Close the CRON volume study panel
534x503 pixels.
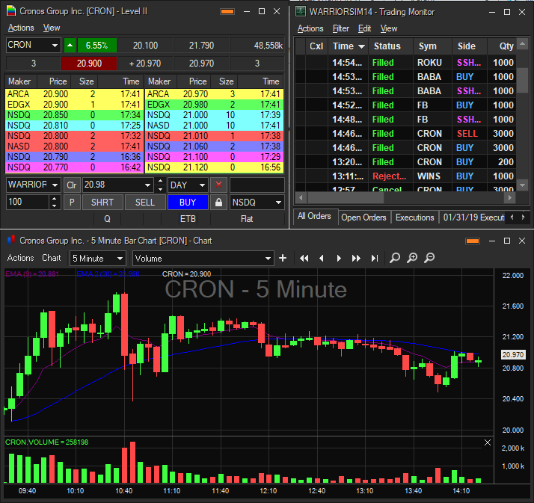click(x=488, y=442)
